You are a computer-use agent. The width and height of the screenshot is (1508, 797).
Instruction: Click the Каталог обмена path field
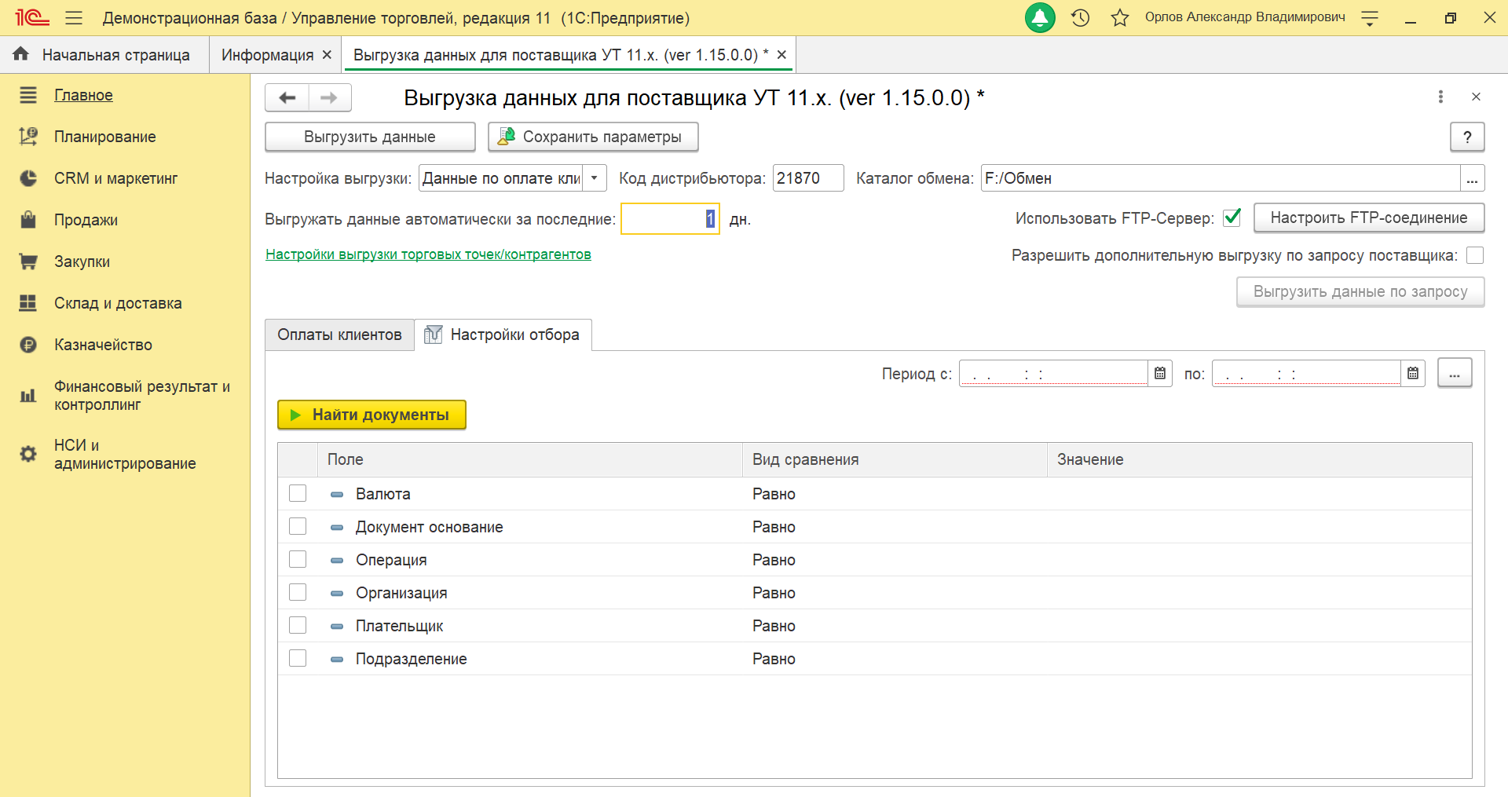(1221, 178)
